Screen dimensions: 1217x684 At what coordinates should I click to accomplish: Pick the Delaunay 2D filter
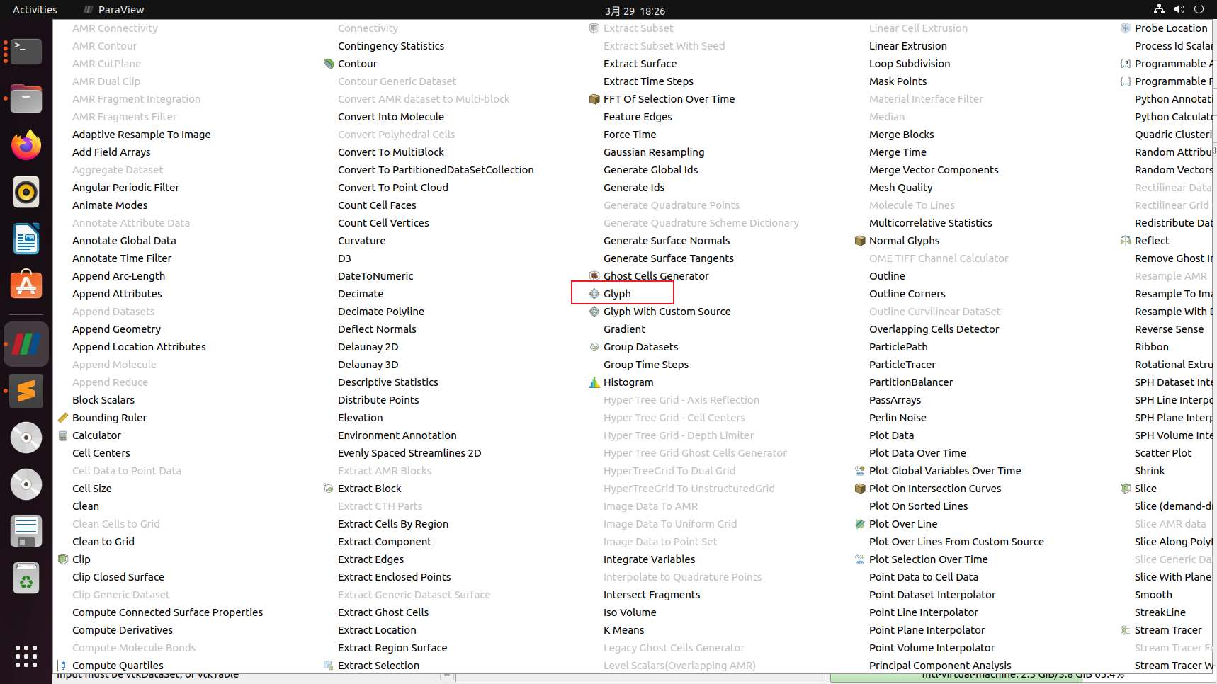(x=368, y=347)
